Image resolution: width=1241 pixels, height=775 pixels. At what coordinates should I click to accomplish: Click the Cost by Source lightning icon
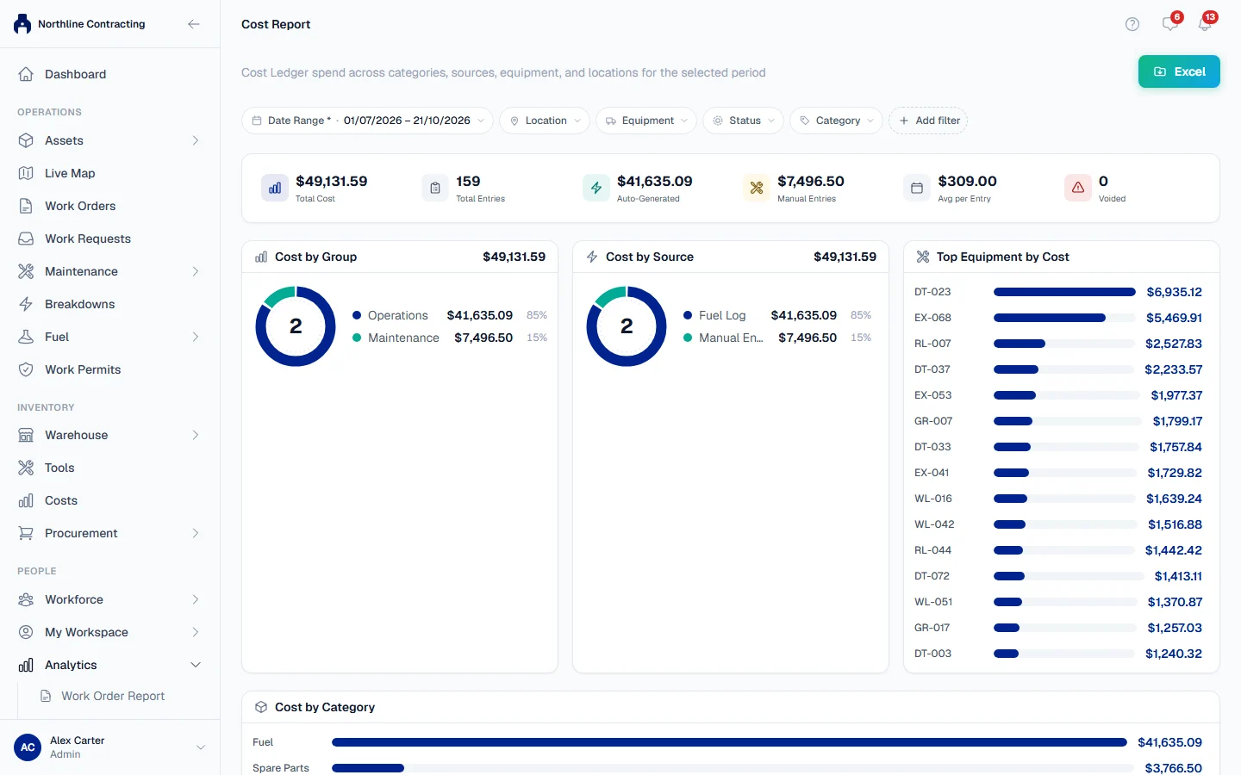click(x=592, y=257)
